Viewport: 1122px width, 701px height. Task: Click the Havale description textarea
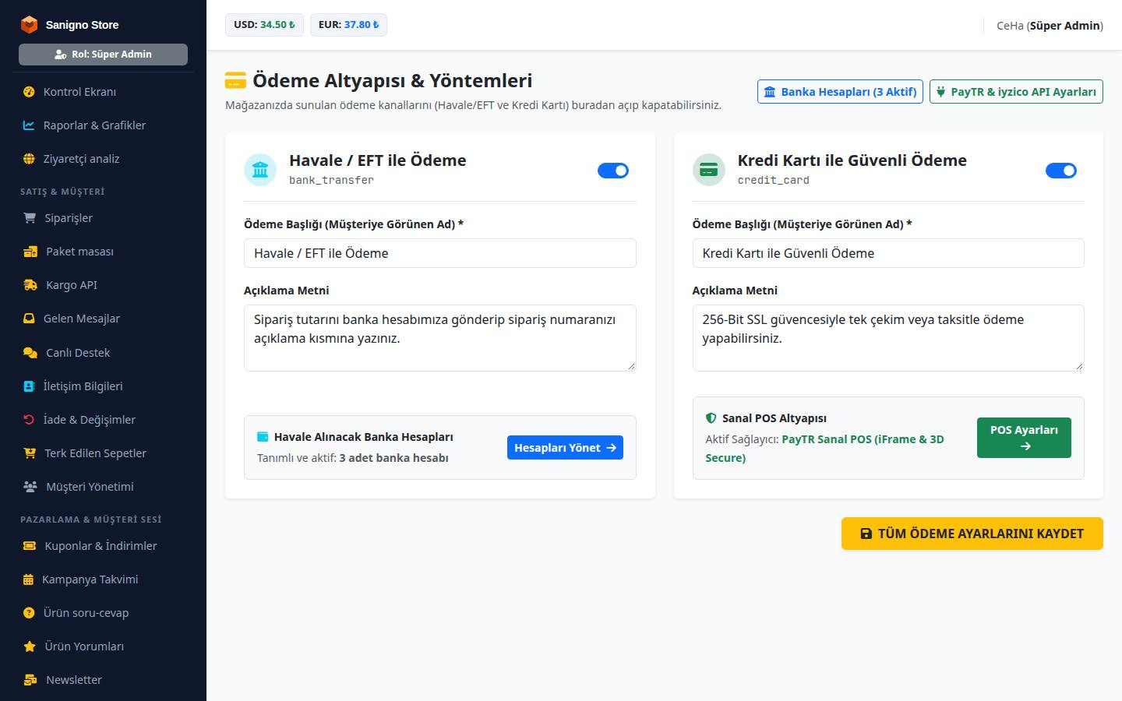tap(440, 338)
